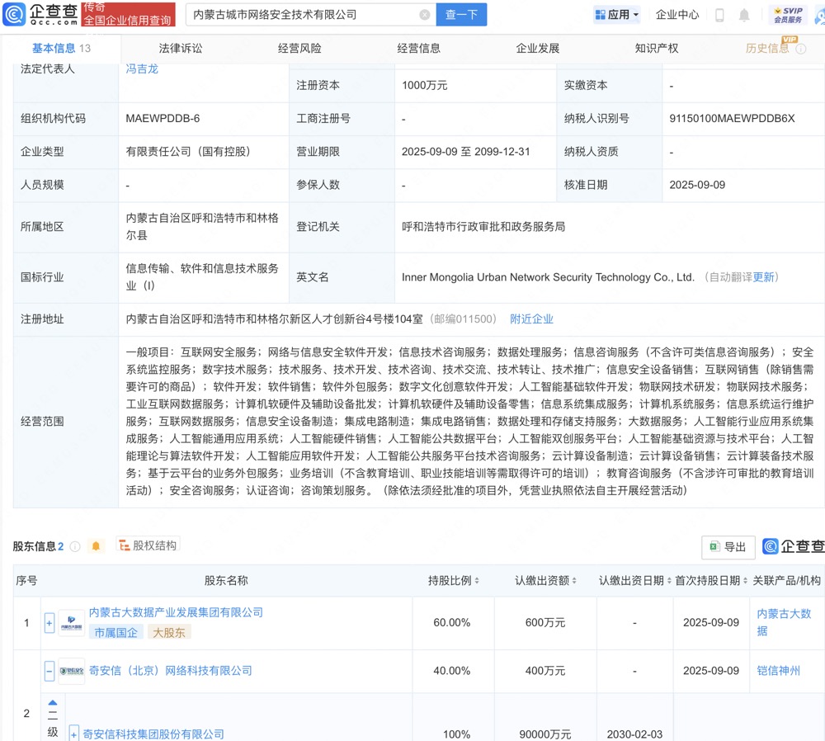Select 有限责任公司（国有控股）text

click(x=188, y=152)
